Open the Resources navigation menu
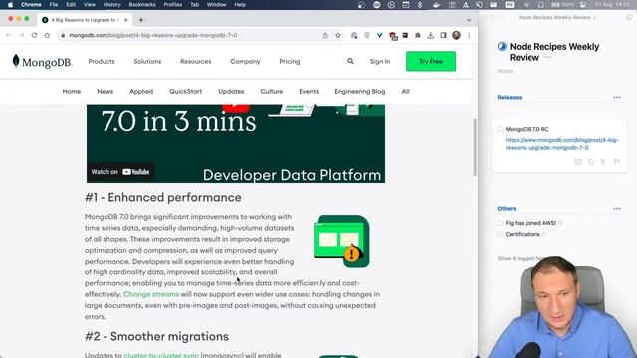 click(x=196, y=61)
